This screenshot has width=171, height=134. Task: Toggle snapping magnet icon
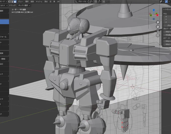(96, 2)
